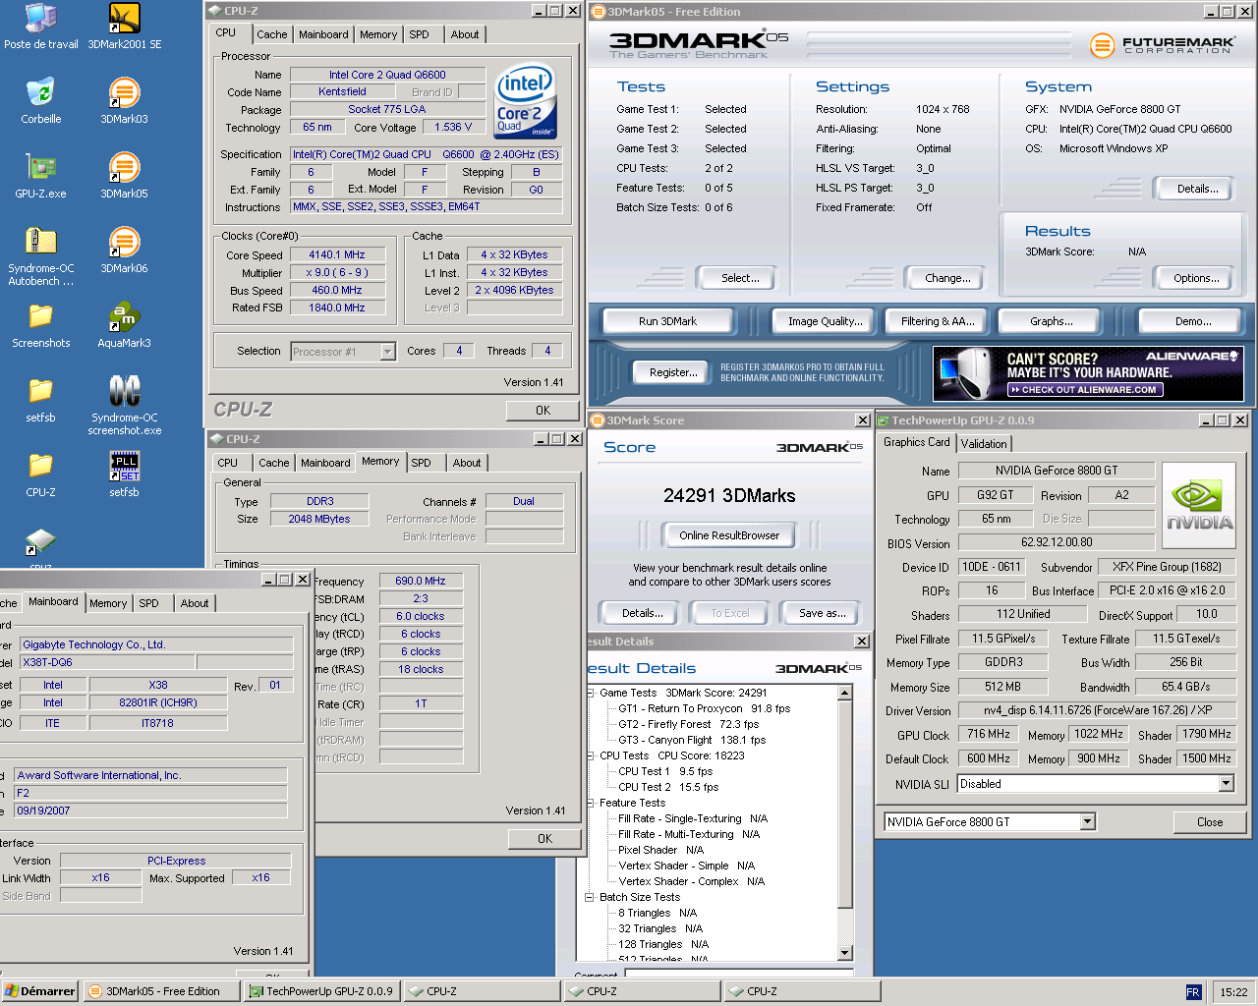1258x1006 pixels.
Task: Open the CPU-Z folder icon
Action: [x=40, y=475]
